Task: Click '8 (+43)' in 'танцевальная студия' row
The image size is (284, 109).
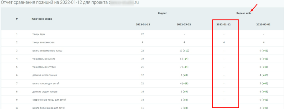Action: pos(264,67)
